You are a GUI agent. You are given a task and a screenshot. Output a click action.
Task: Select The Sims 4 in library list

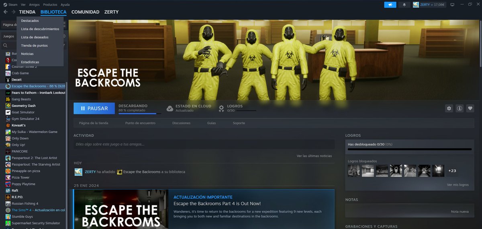click(x=38, y=210)
